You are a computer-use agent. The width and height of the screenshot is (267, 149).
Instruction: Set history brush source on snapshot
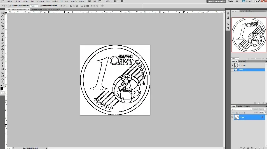click(232, 65)
